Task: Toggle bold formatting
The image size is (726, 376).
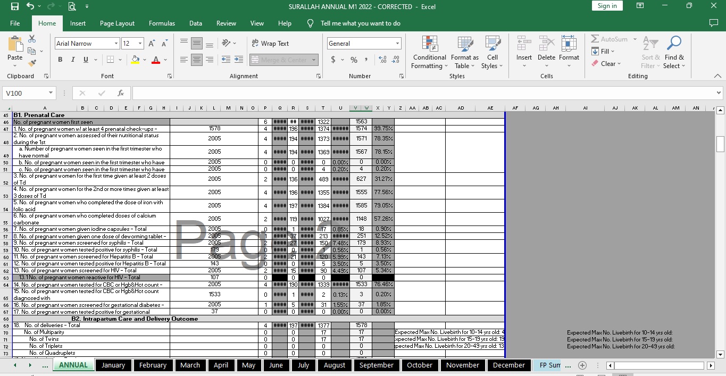Action: [x=60, y=60]
